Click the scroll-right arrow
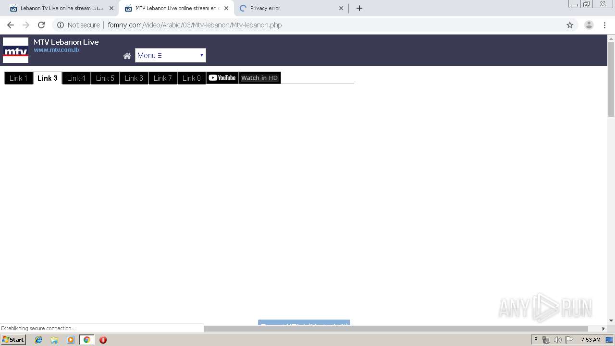The width and height of the screenshot is (615, 346). (603, 329)
